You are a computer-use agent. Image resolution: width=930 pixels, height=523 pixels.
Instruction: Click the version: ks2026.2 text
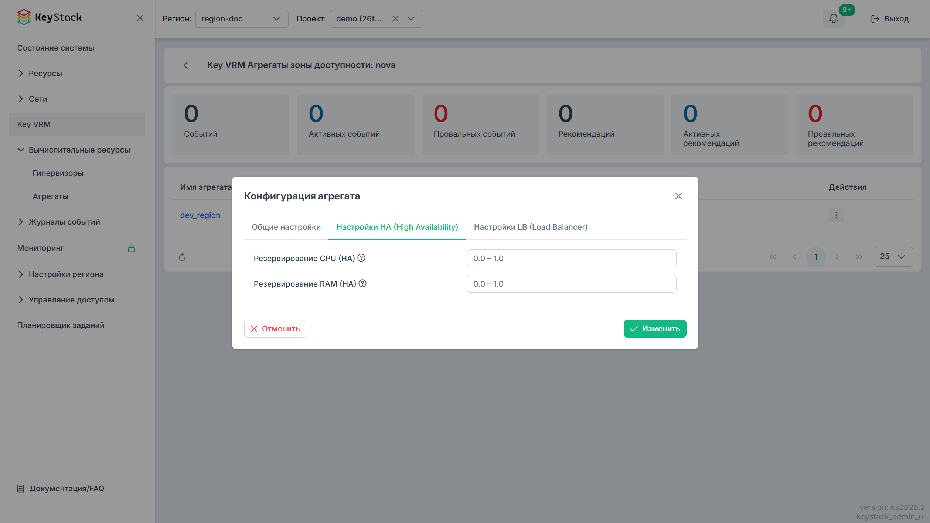pos(892,507)
